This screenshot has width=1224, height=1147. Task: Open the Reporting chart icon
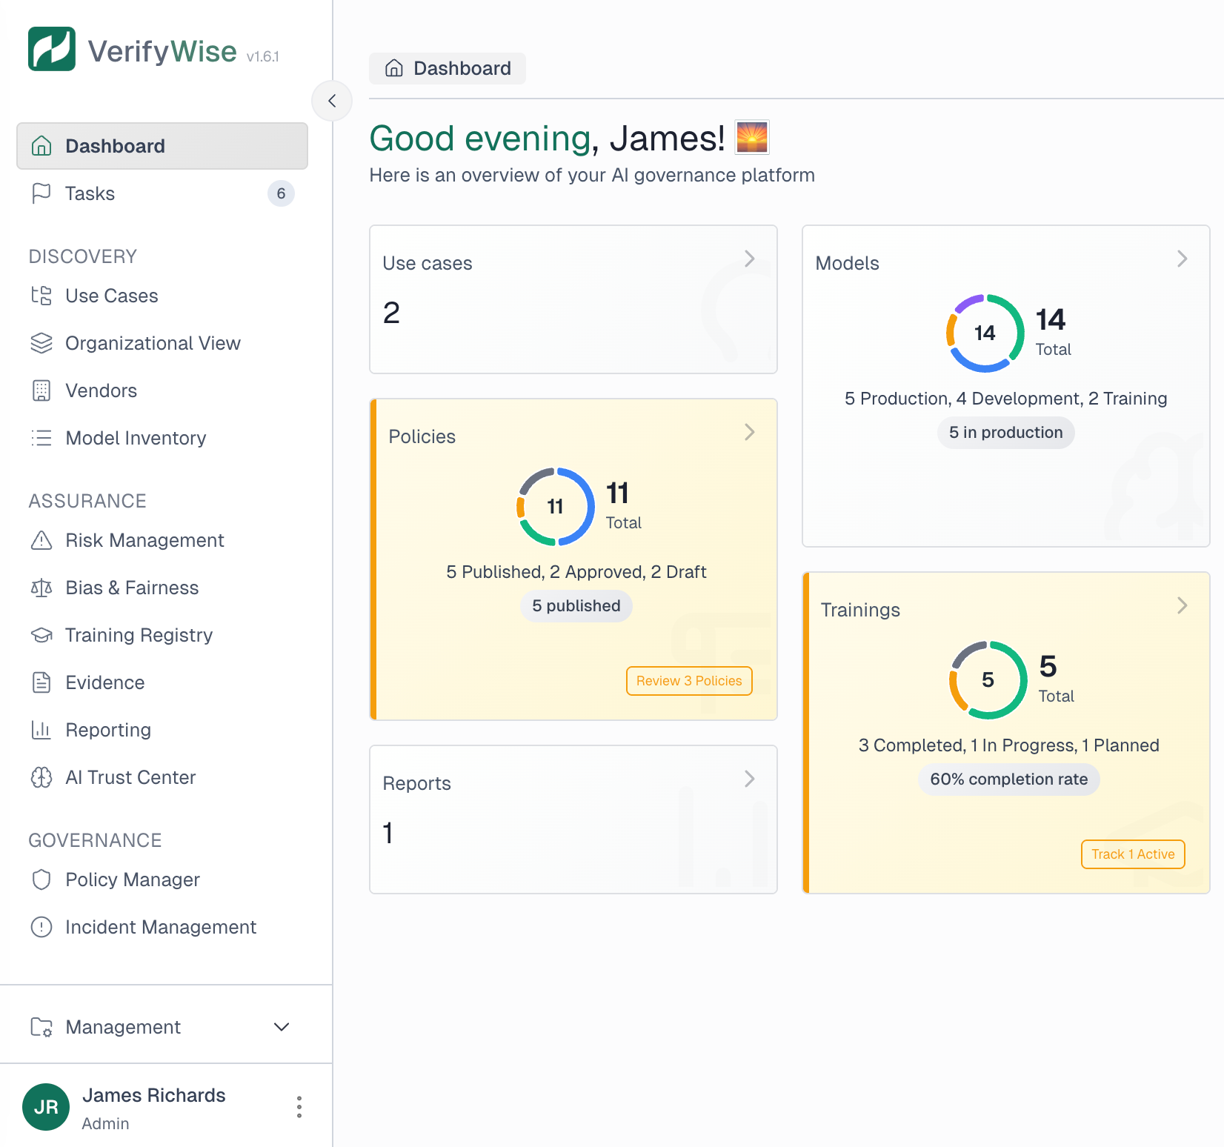tap(42, 730)
